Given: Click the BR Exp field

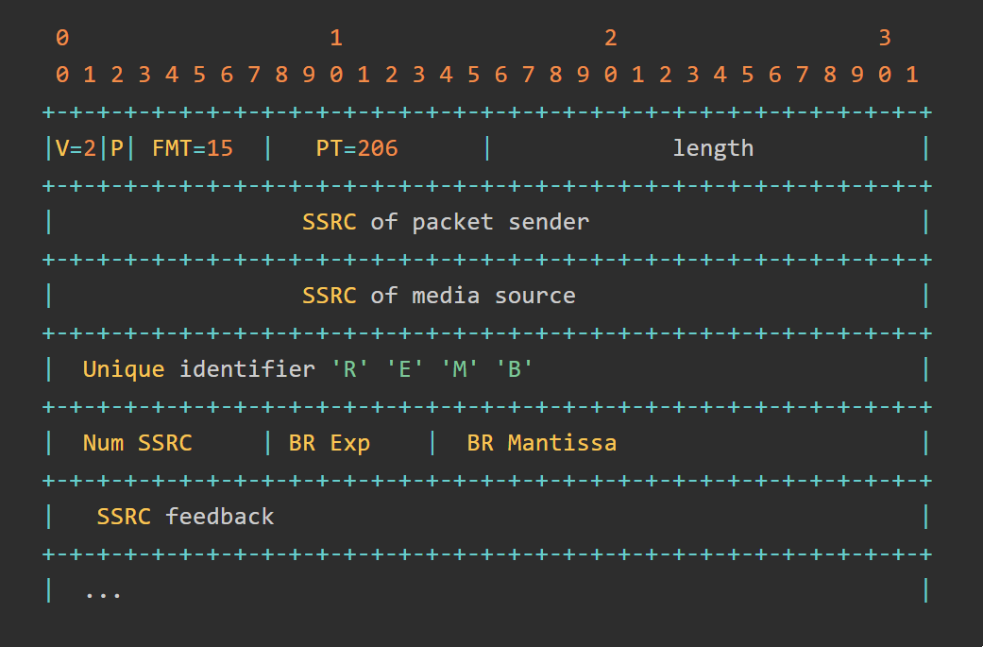Looking at the screenshot, I should pyautogui.click(x=330, y=443).
